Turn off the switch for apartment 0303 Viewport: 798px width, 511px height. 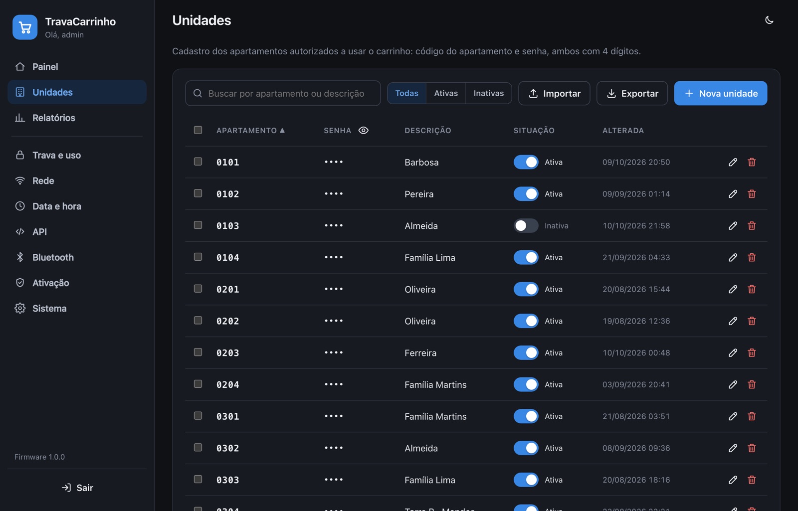[x=526, y=480]
